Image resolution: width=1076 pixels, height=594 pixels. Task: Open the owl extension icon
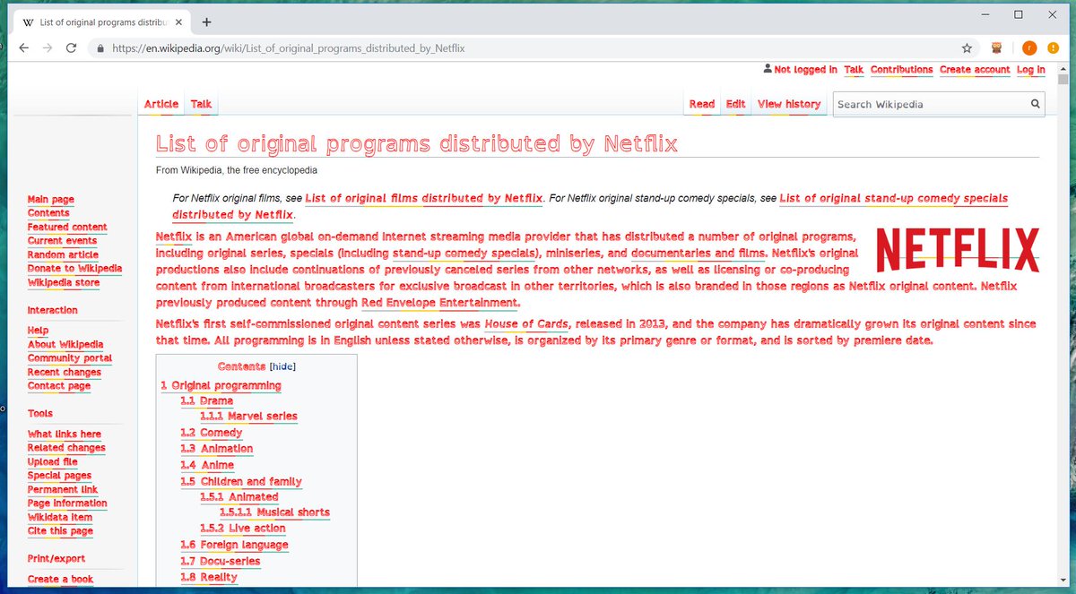click(x=997, y=48)
